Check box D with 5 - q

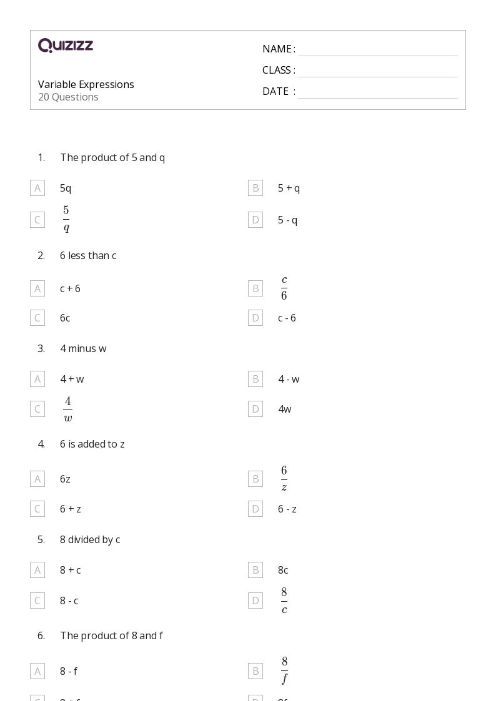tap(255, 220)
